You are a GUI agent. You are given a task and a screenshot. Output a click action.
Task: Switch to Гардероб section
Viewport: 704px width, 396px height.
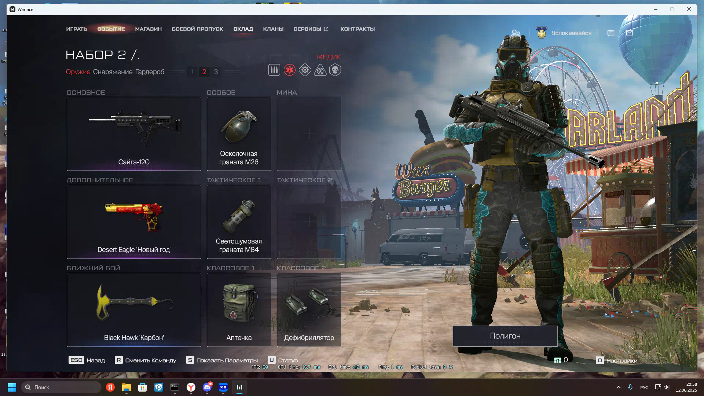point(150,72)
